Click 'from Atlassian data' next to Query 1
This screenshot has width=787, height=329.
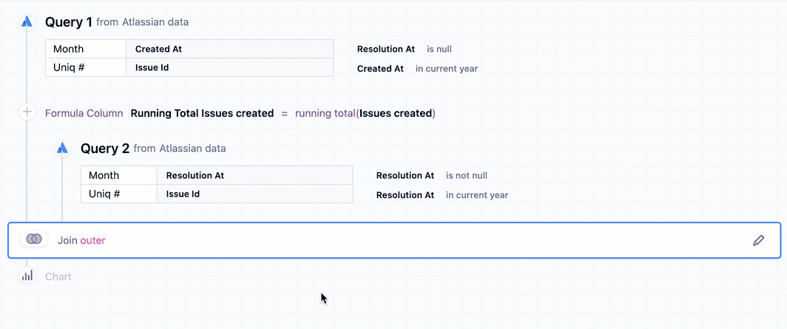[143, 22]
